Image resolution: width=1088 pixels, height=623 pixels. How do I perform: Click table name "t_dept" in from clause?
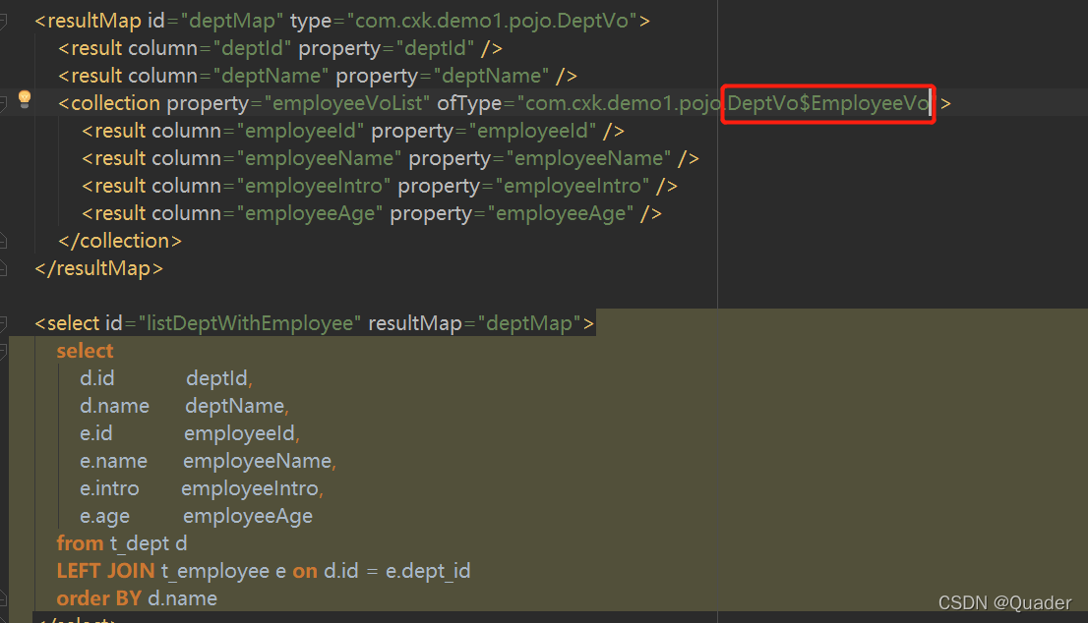pyautogui.click(x=140, y=544)
